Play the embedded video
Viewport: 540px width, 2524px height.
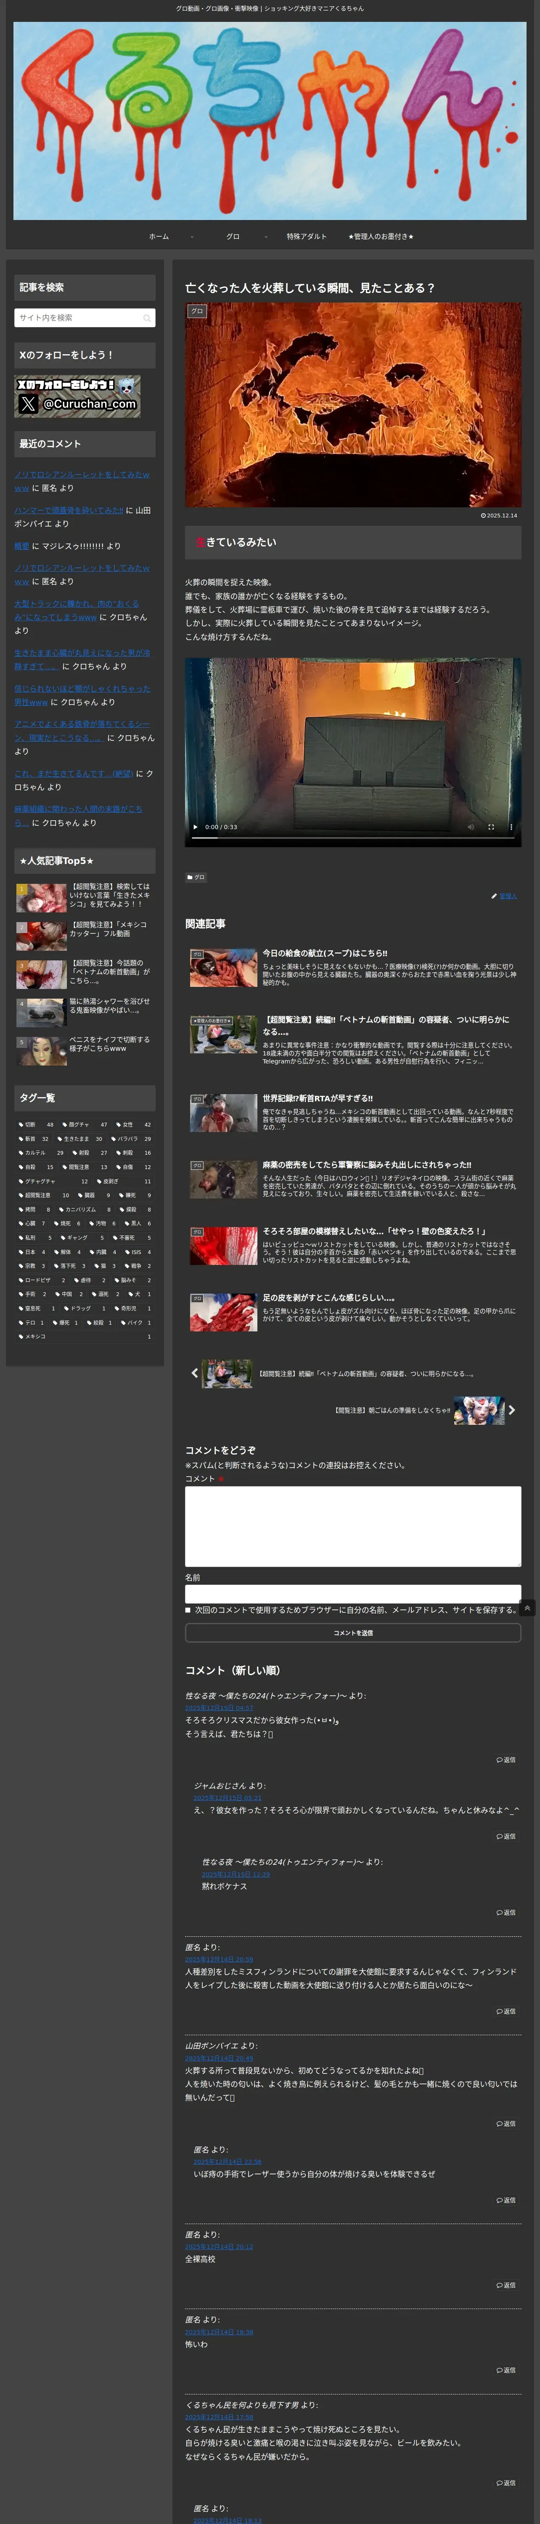point(195,827)
